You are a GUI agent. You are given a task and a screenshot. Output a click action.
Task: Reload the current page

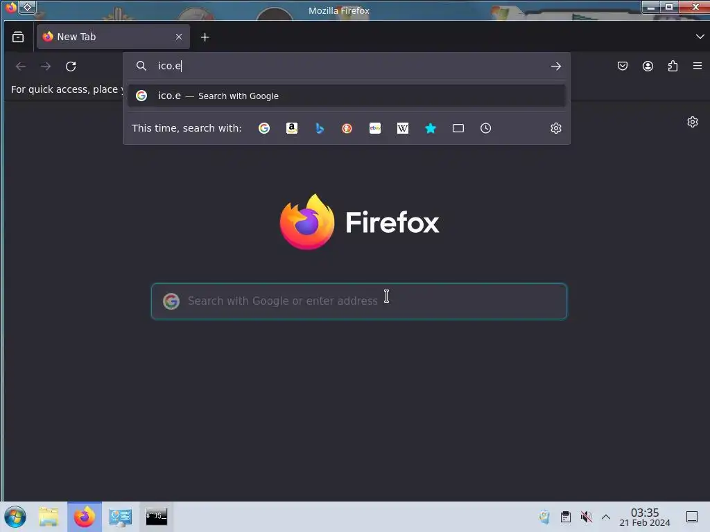pos(71,66)
